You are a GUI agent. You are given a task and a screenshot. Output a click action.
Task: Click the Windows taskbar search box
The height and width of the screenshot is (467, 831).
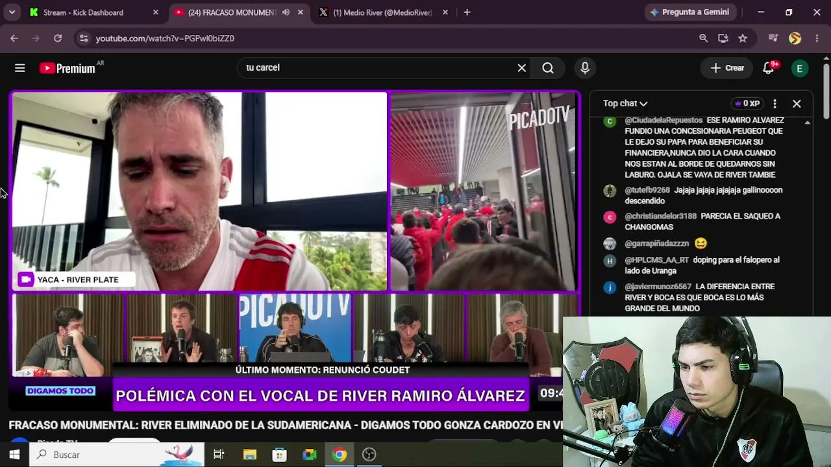(117, 455)
